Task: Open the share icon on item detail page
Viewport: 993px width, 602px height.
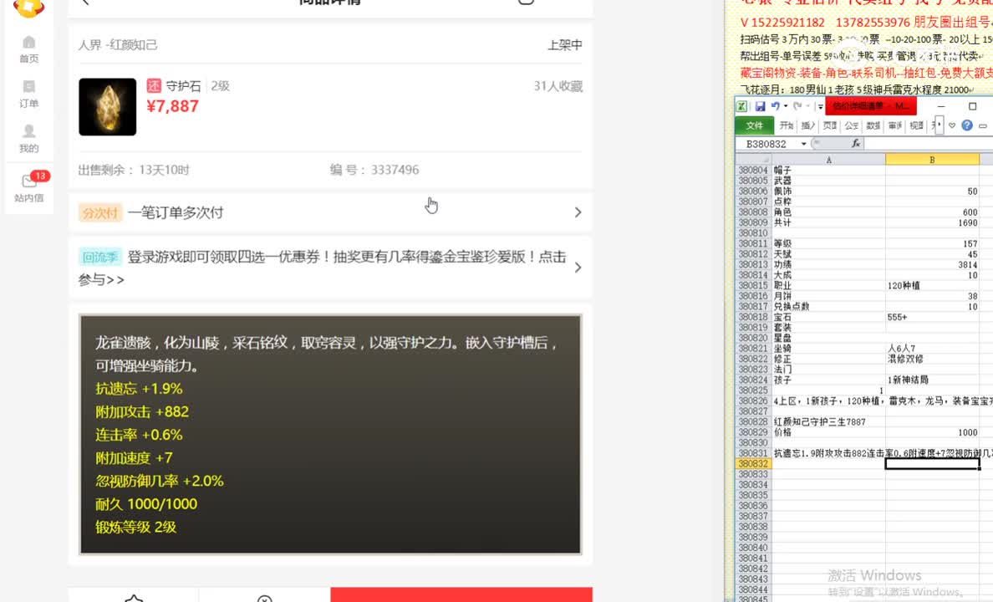Action: coord(525,3)
